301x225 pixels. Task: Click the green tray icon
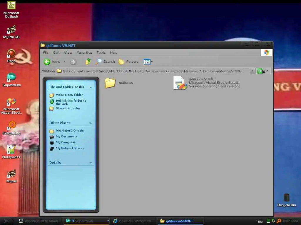coord(268,221)
